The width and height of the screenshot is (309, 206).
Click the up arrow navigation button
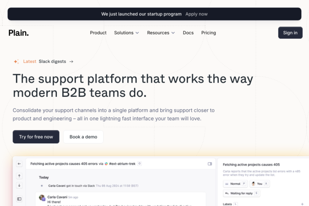click(x=19, y=176)
